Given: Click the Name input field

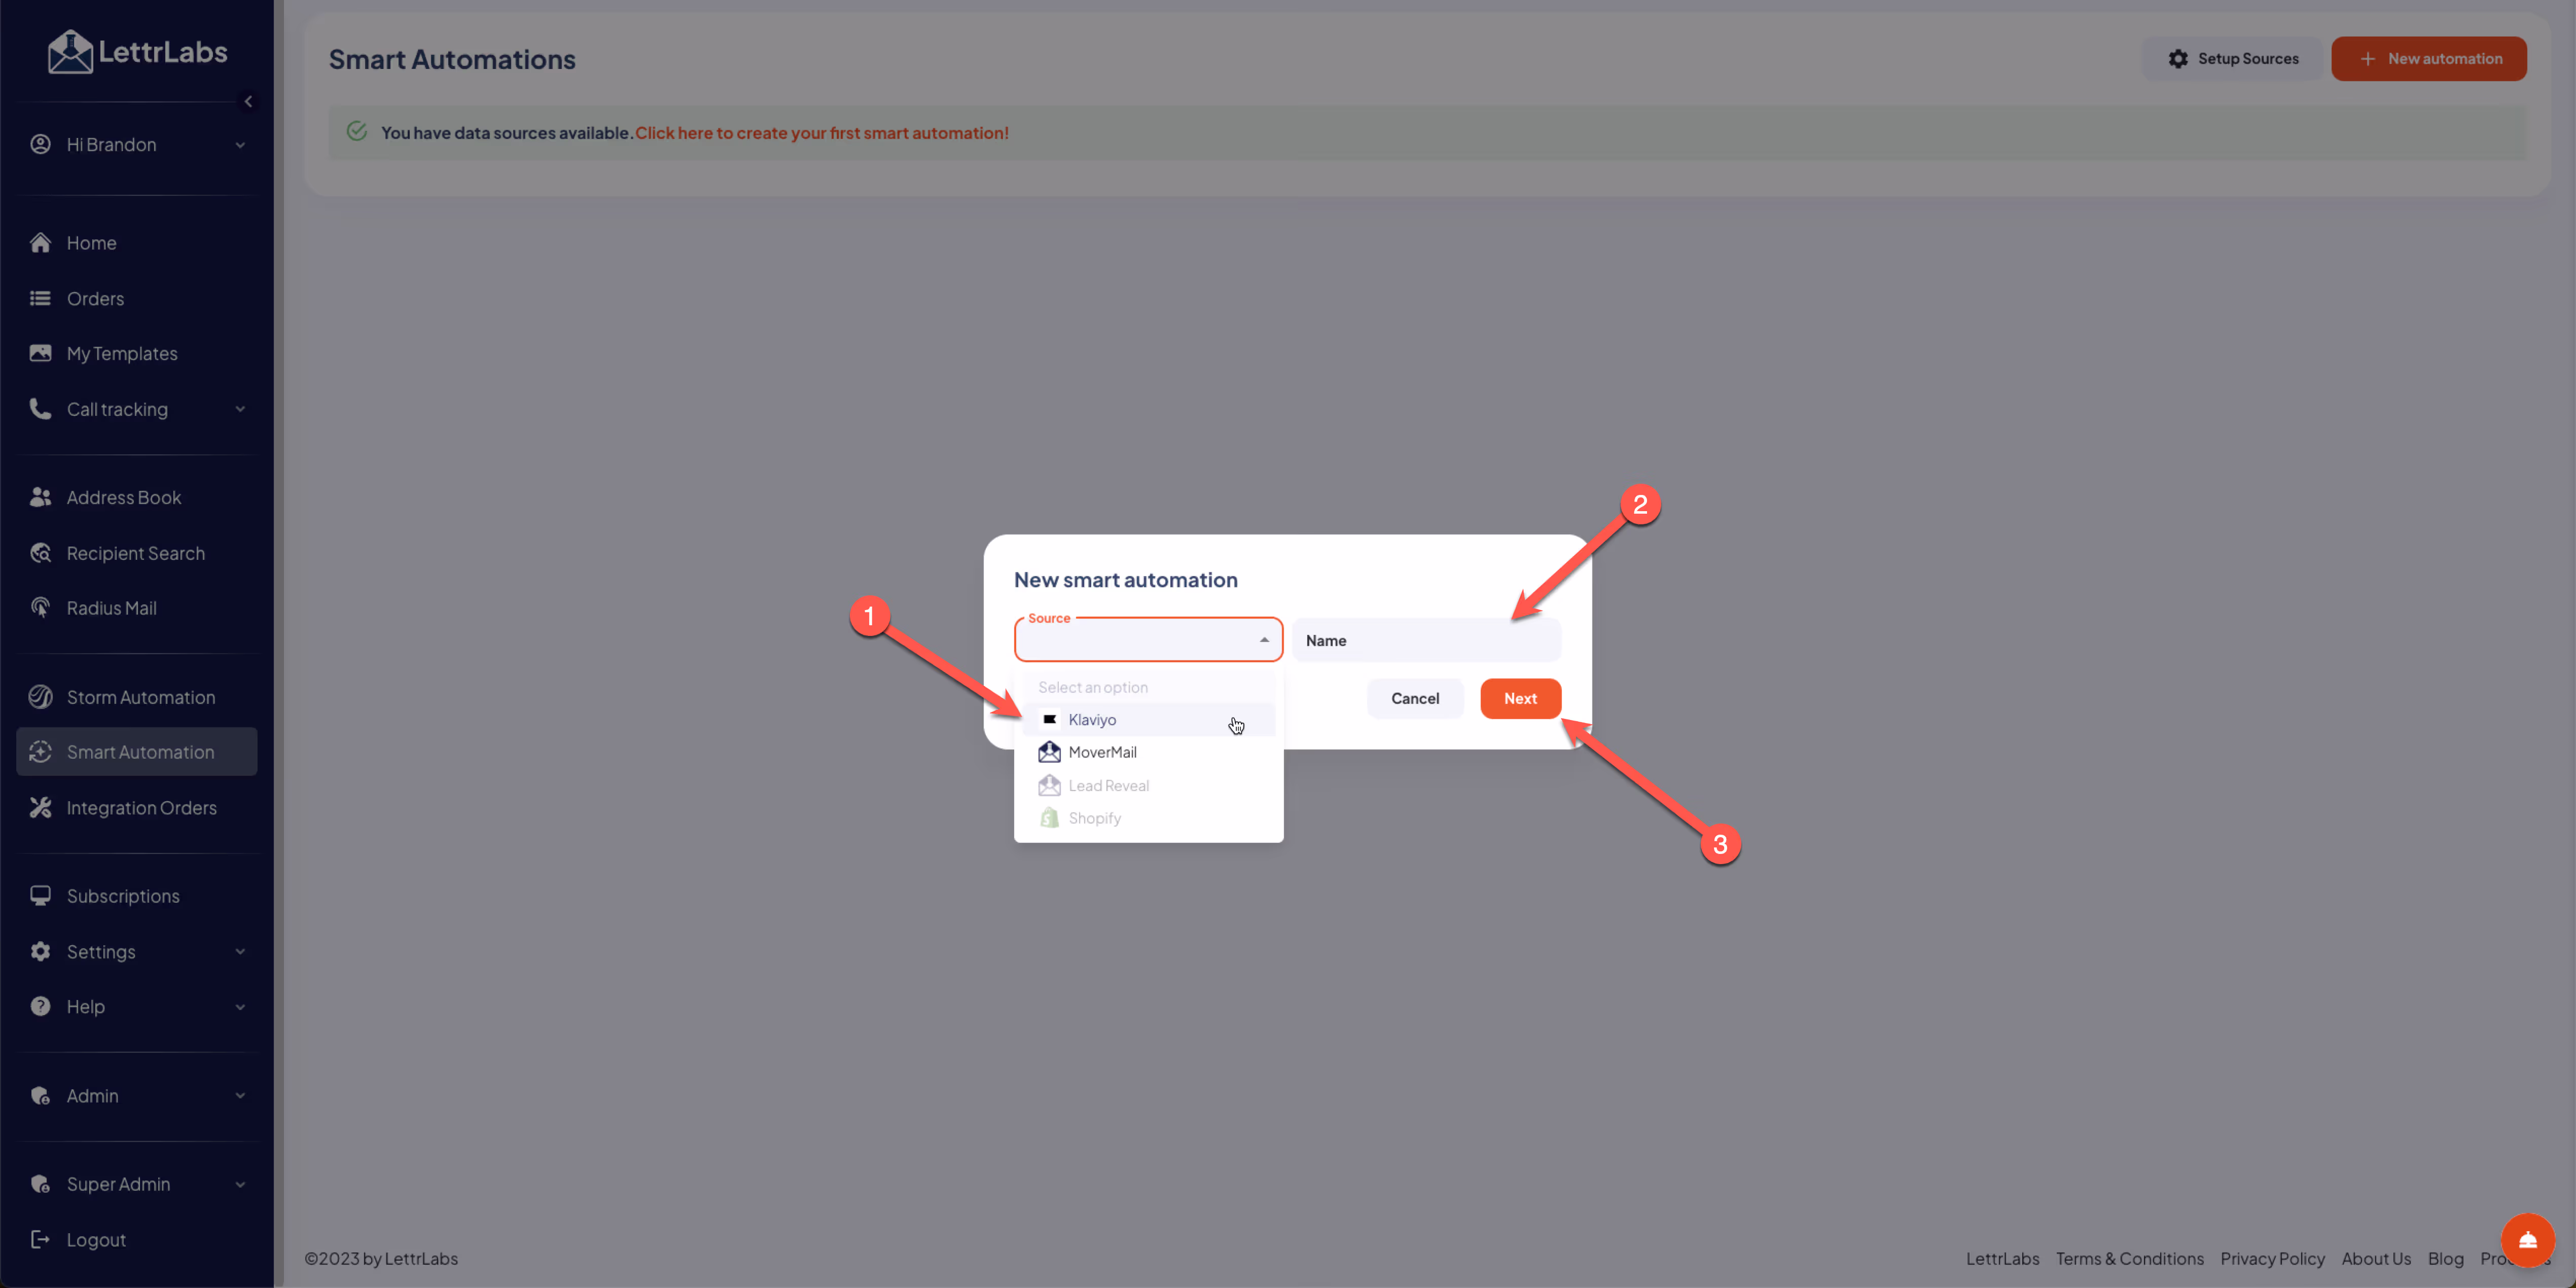Looking at the screenshot, I should (1426, 640).
